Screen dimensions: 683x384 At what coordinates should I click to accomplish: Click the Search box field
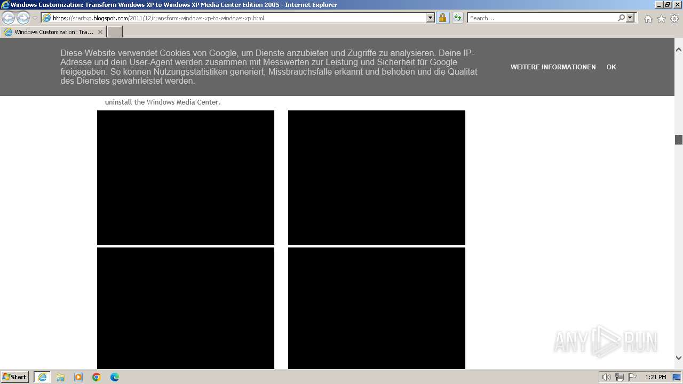(x=542, y=18)
